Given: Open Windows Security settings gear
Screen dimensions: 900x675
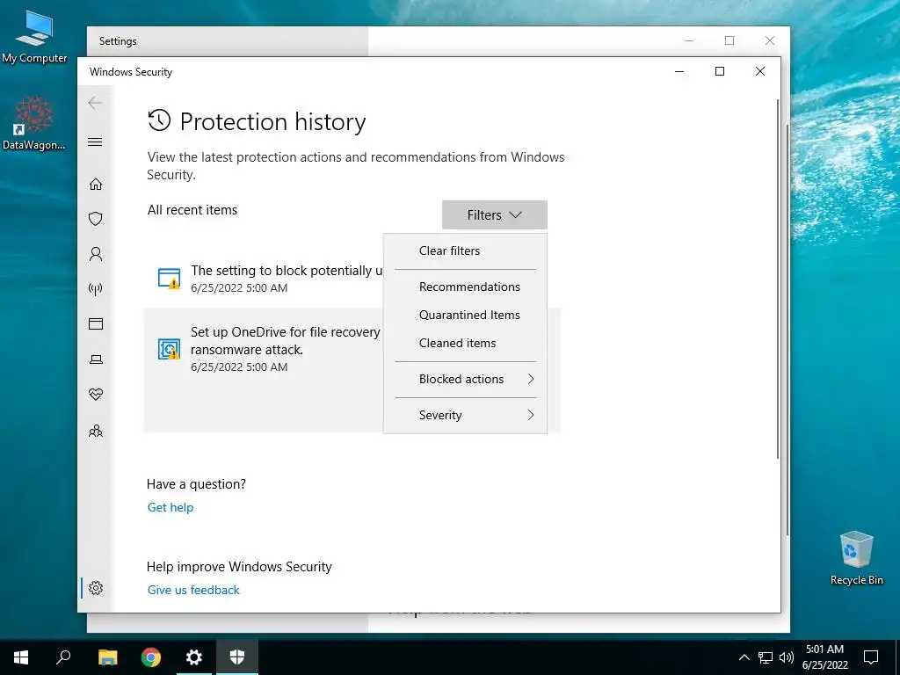Looking at the screenshot, I should (x=95, y=588).
